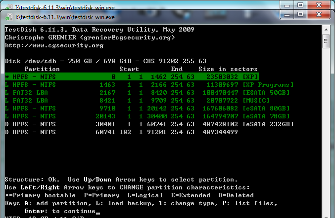The image size is (335, 218).
Task: Minimize the front testdisk_win.exe window
Action: [287, 14]
